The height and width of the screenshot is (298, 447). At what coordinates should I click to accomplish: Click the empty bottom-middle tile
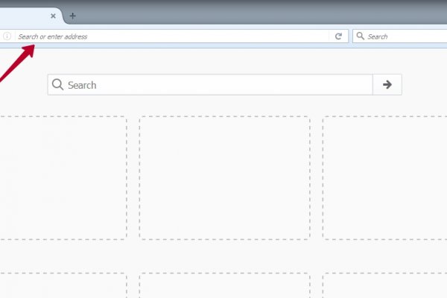tap(224, 286)
